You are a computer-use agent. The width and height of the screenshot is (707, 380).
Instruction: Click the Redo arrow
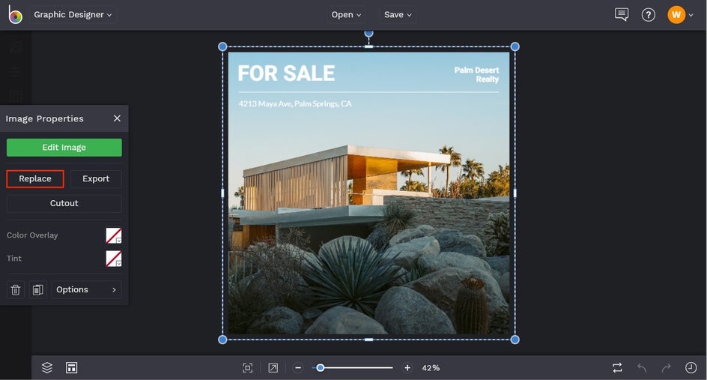point(667,368)
